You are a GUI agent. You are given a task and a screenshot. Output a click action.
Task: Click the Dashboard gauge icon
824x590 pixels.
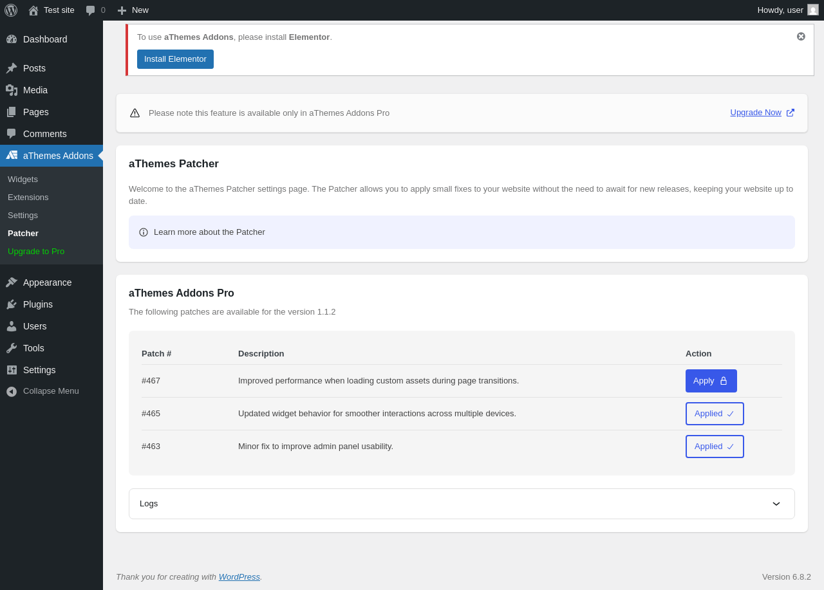click(12, 39)
